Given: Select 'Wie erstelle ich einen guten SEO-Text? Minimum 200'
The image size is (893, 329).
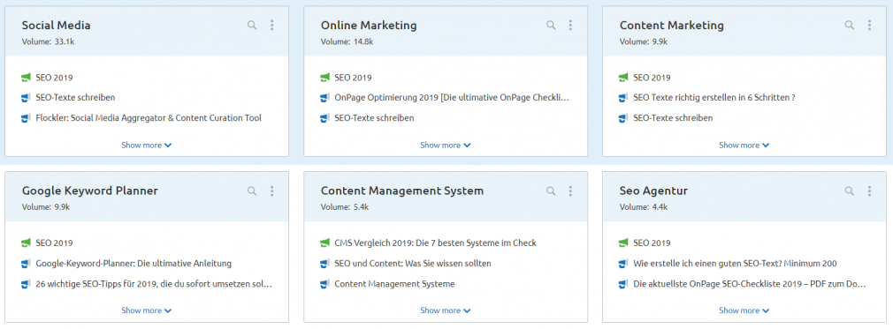Looking at the screenshot, I should tap(735, 264).
